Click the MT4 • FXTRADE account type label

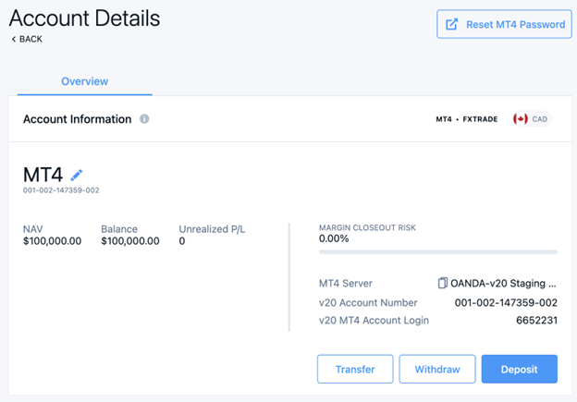point(467,119)
